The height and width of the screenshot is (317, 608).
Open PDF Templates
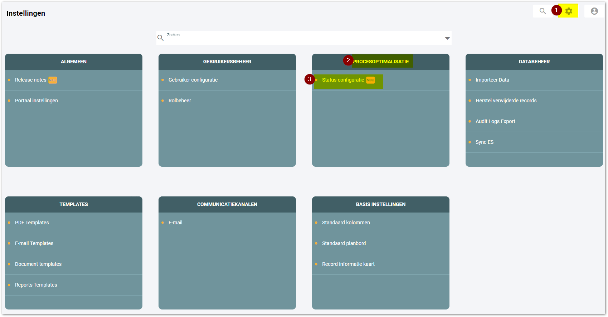point(32,223)
